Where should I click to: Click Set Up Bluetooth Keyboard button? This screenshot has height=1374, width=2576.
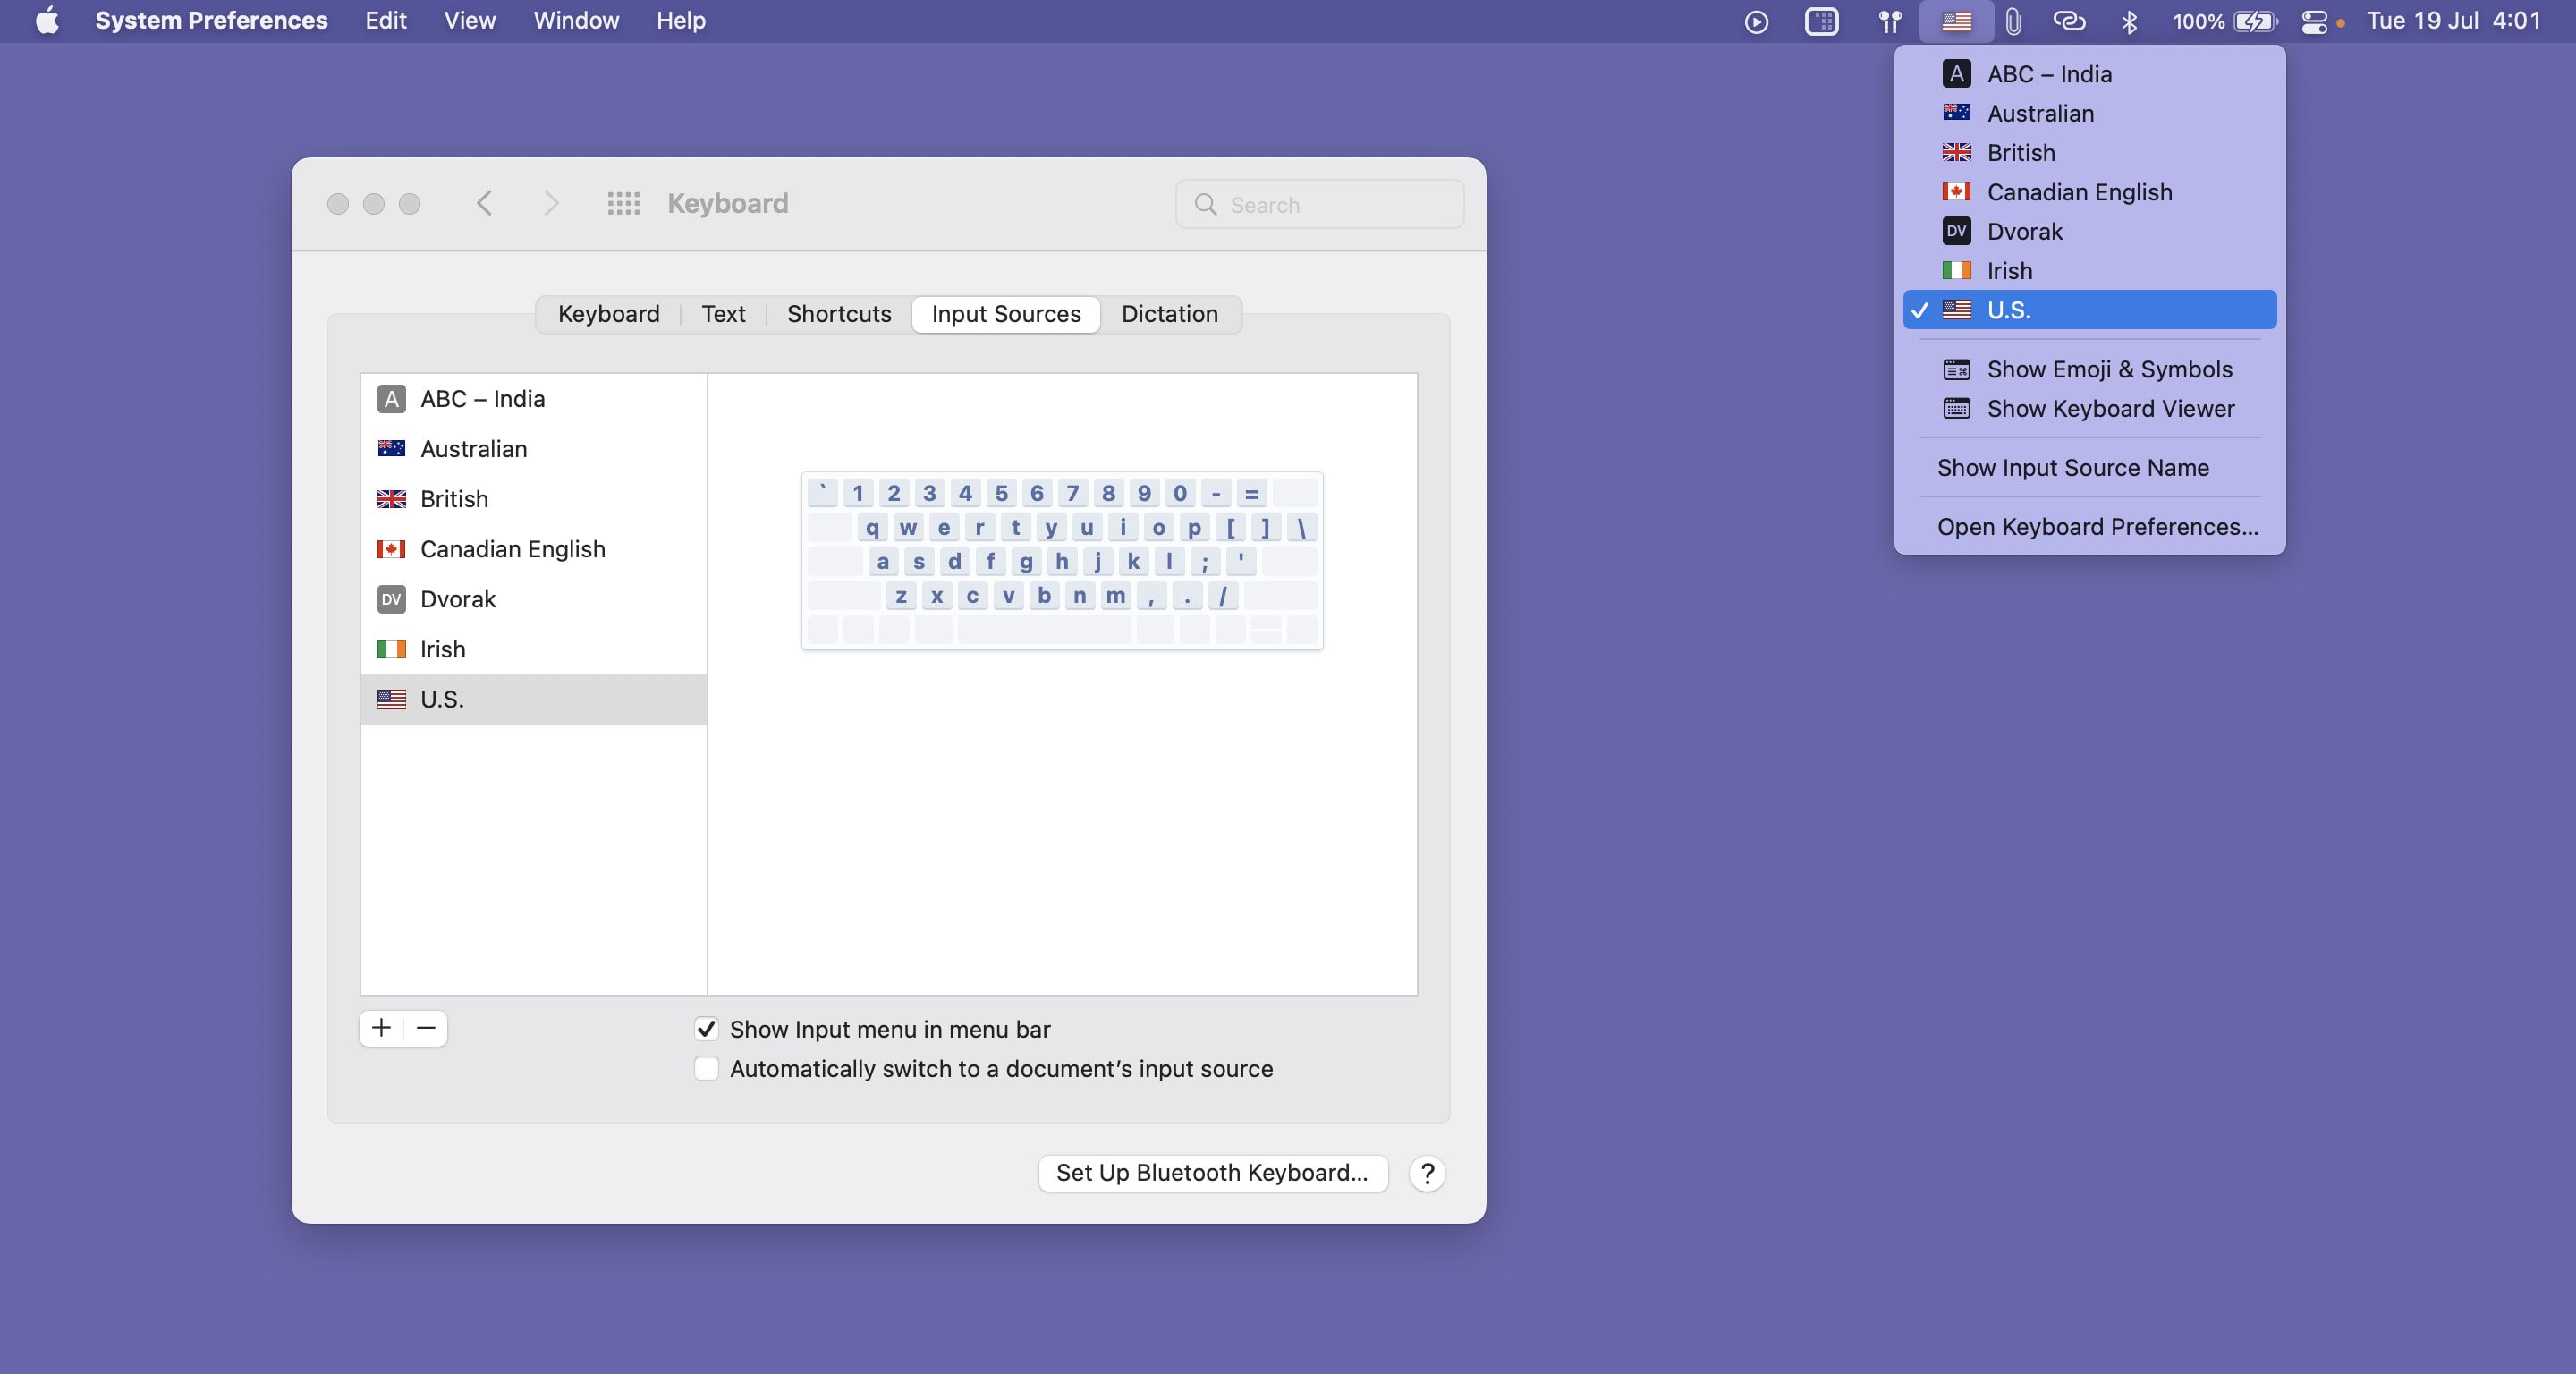pyautogui.click(x=1212, y=1173)
